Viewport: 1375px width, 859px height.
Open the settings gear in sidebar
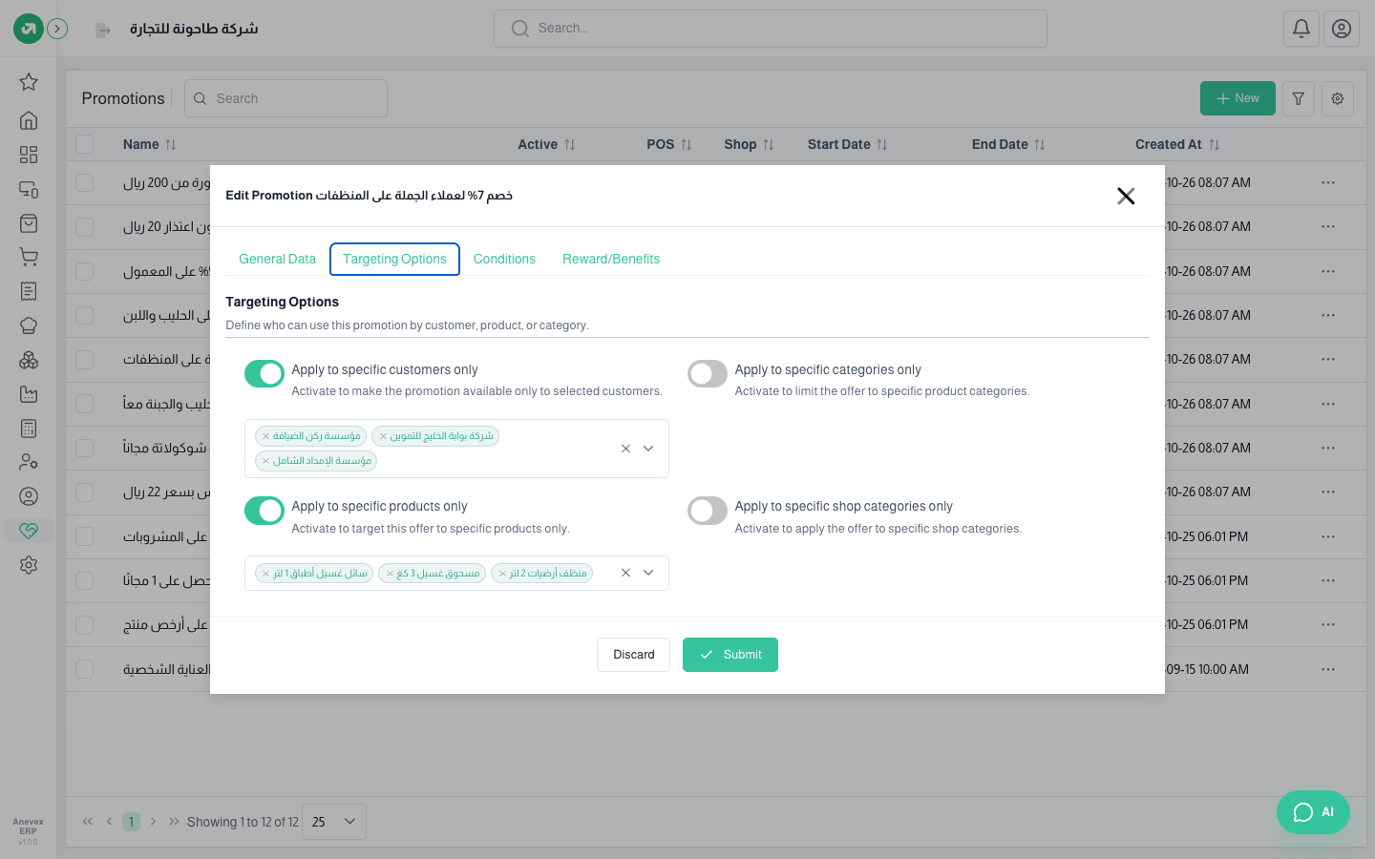pos(29,565)
